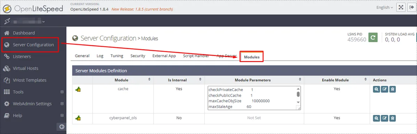Click the textarea scroll down arrow
This screenshot has width=417, height=134.
298,102
